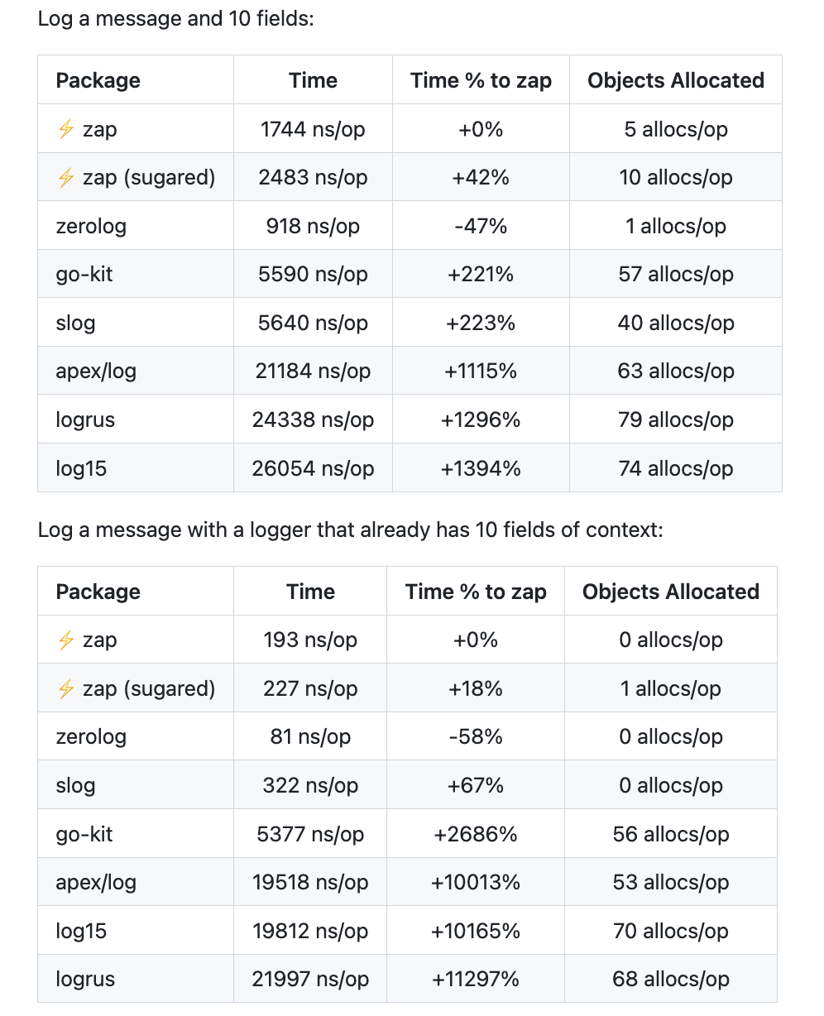This screenshot has height=1016, width=824.
Task: Click the heading mentioning 10 fields of context
Action: click(x=350, y=530)
